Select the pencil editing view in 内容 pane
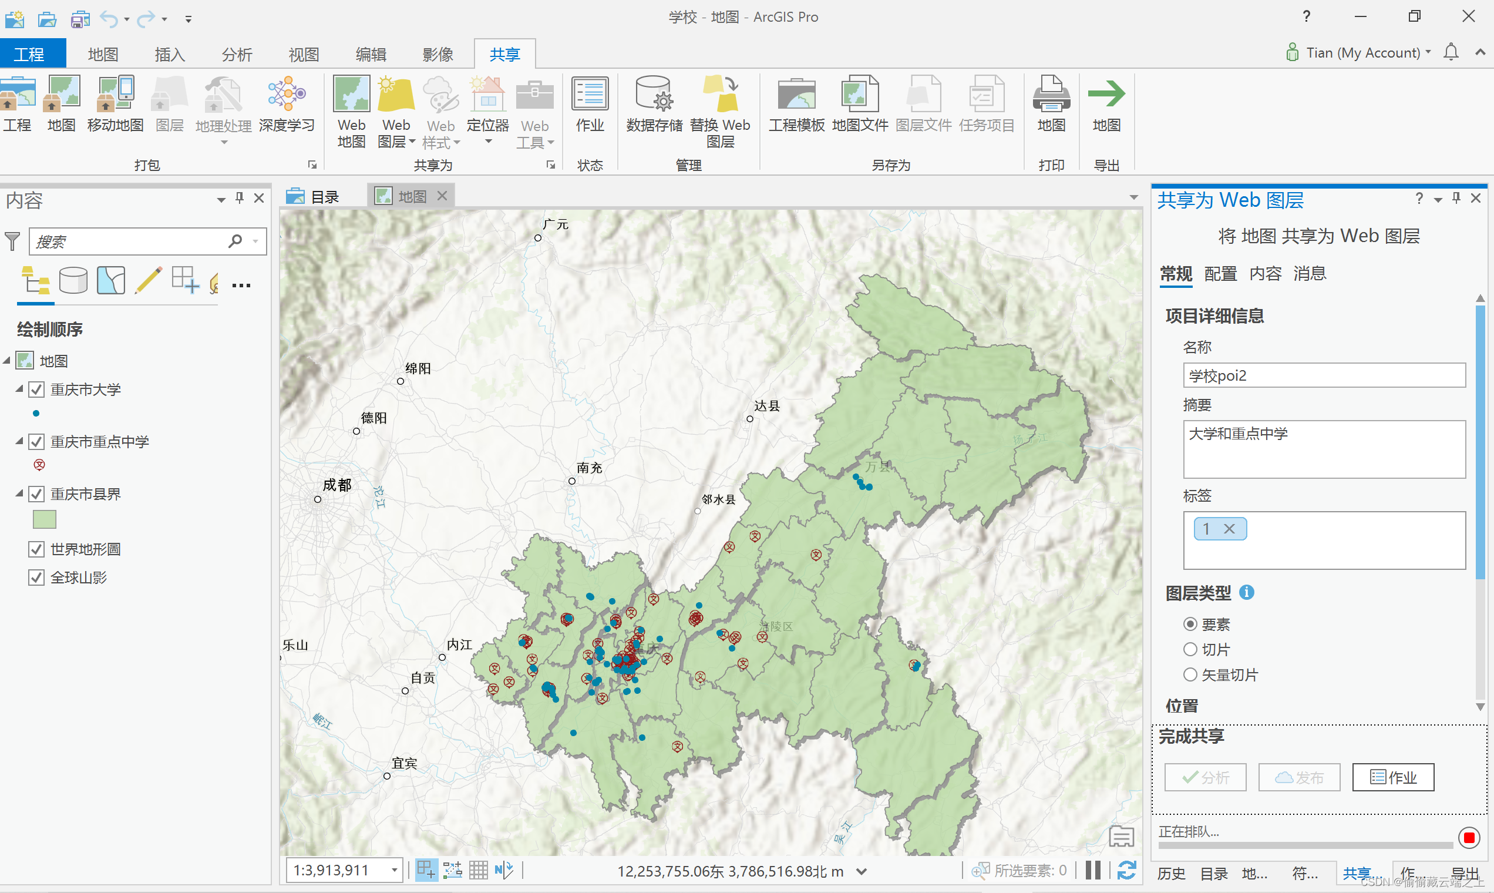Screen dimensions: 1494x893 tap(148, 280)
